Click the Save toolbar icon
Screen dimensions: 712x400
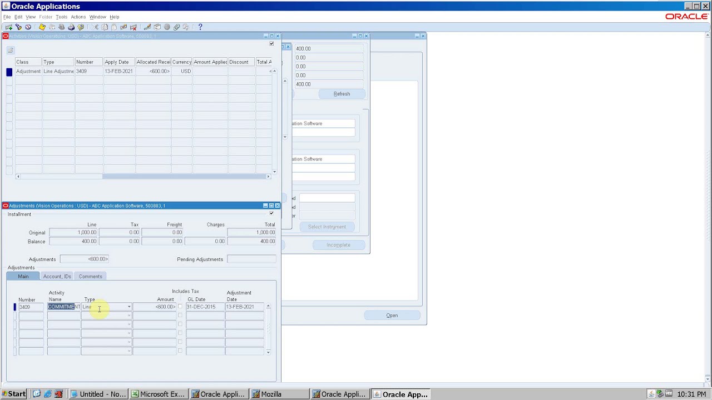click(42, 27)
